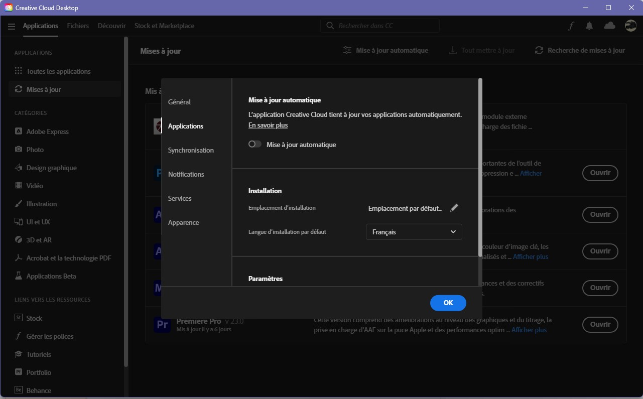Expand the Français language dropdown

(414, 232)
